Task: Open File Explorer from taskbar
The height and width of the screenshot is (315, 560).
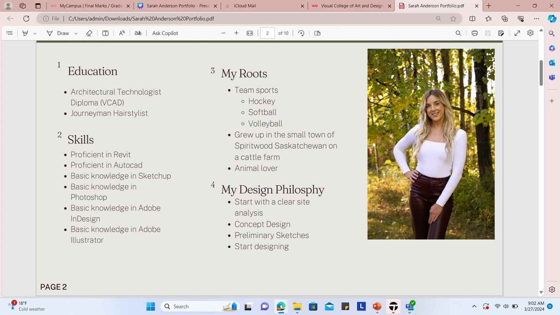Action: click(297, 306)
